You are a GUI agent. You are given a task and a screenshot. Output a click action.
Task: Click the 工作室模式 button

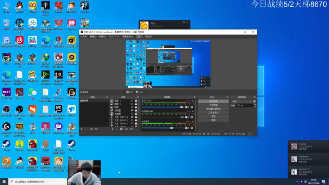click(213, 113)
